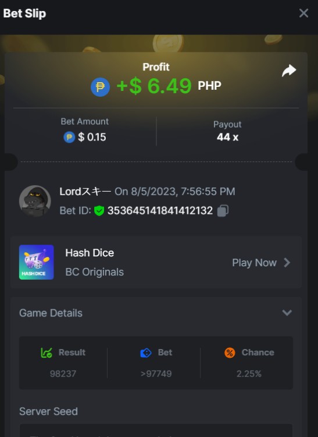Click the Play Now link

pyautogui.click(x=255, y=263)
